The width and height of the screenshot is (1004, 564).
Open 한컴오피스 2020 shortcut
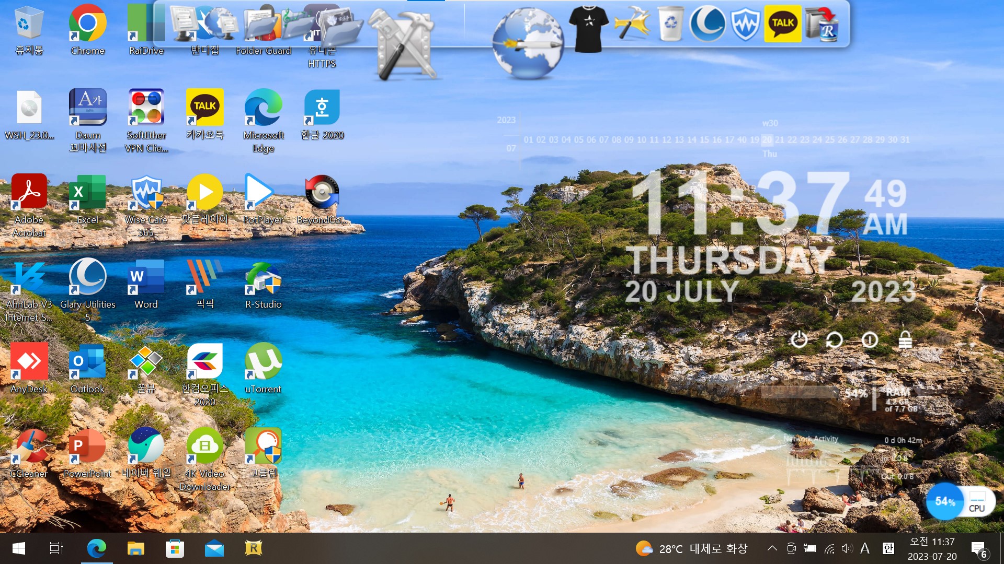click(x=204, y=374)
